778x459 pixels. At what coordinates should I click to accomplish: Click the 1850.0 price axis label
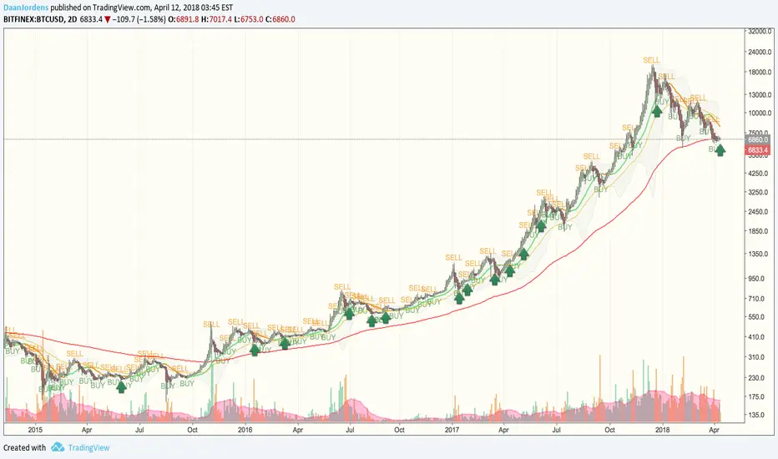pos(759,231)
